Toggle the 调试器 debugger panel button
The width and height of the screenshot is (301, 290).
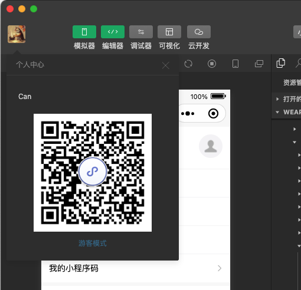141,32
